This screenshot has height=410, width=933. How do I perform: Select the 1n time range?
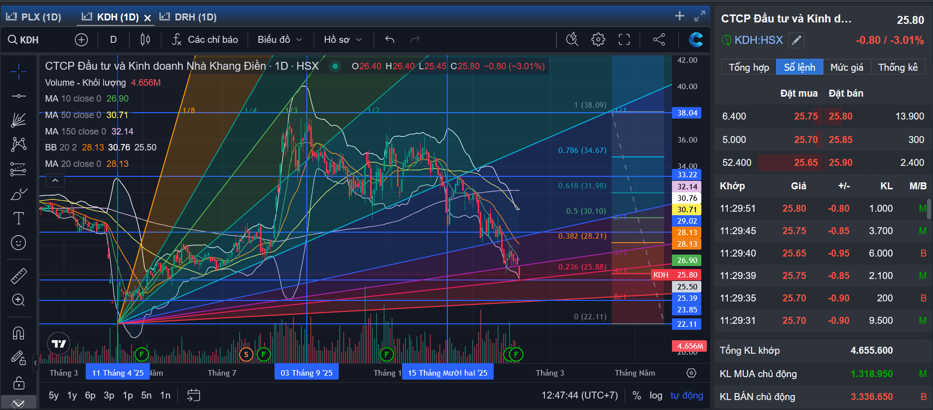point(165,396)
